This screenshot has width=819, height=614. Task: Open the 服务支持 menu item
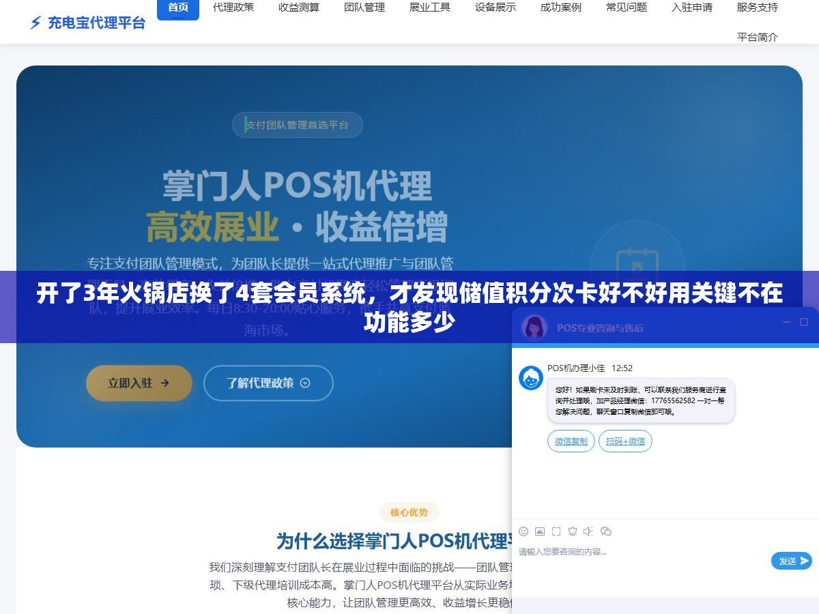click(x=758, y=8)
